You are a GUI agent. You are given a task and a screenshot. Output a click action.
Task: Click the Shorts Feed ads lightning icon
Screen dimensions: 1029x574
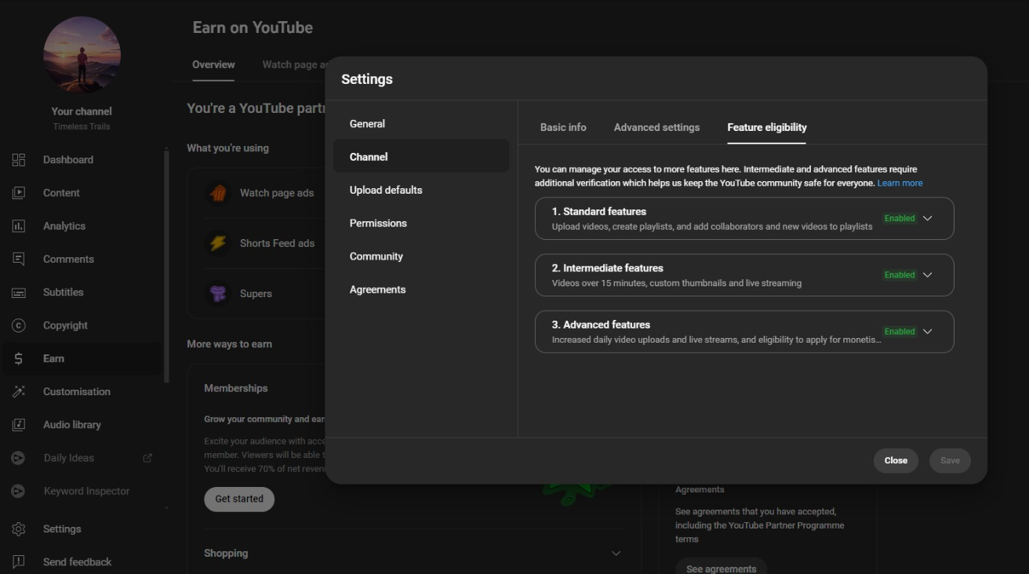click(218, 243)
